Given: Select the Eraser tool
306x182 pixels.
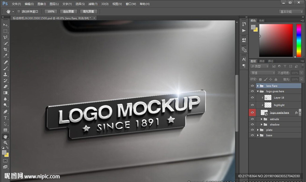Looking at the screenshot, I should pos(5,87).
